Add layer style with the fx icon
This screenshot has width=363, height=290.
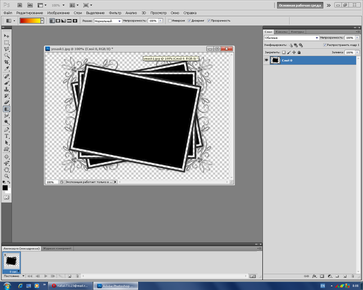pos(314,276)
